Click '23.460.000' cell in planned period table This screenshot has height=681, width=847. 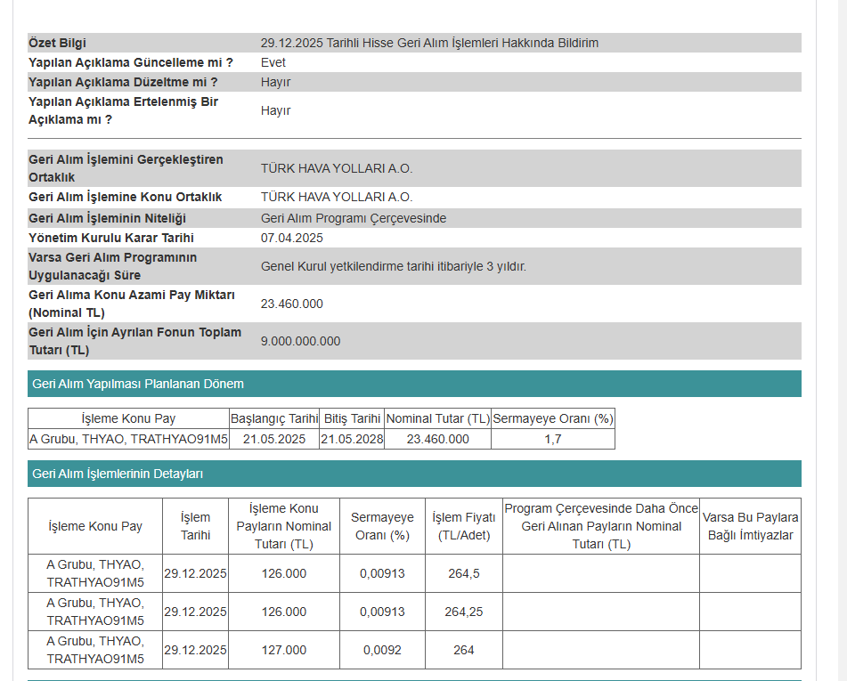(437, 439)
